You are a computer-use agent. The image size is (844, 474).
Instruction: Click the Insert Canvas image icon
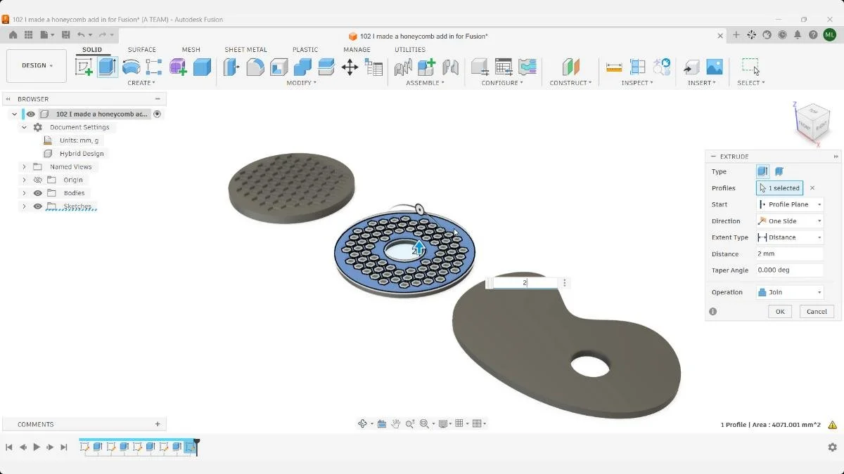click(715, 67)
